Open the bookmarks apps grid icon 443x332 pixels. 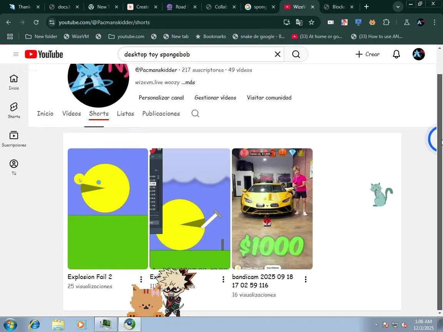coord(10,37)
